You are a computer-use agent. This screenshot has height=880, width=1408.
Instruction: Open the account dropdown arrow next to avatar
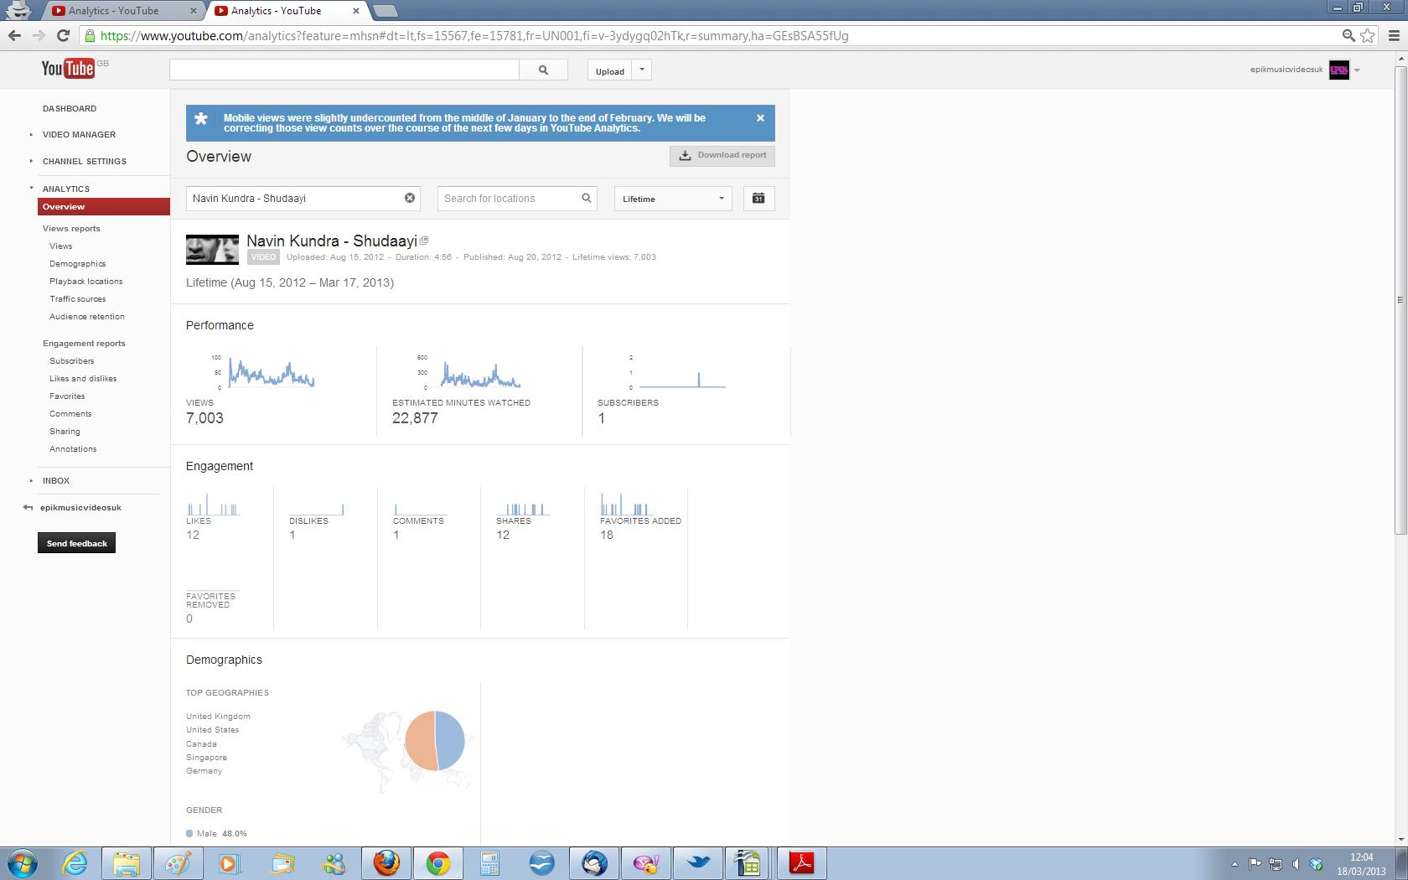tap(1357, 70)
